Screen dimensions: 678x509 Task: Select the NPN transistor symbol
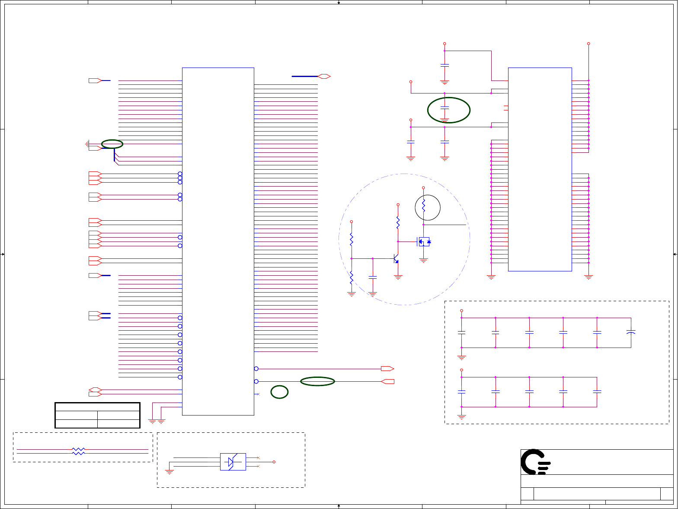point(396,258)
